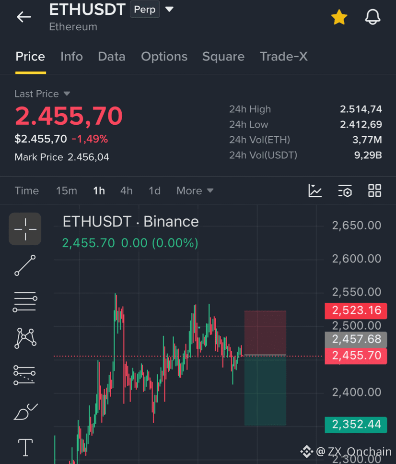Screen dimensions: 396x464
Task: Toggle the favorite star icon
Action: tap(339, 17)
